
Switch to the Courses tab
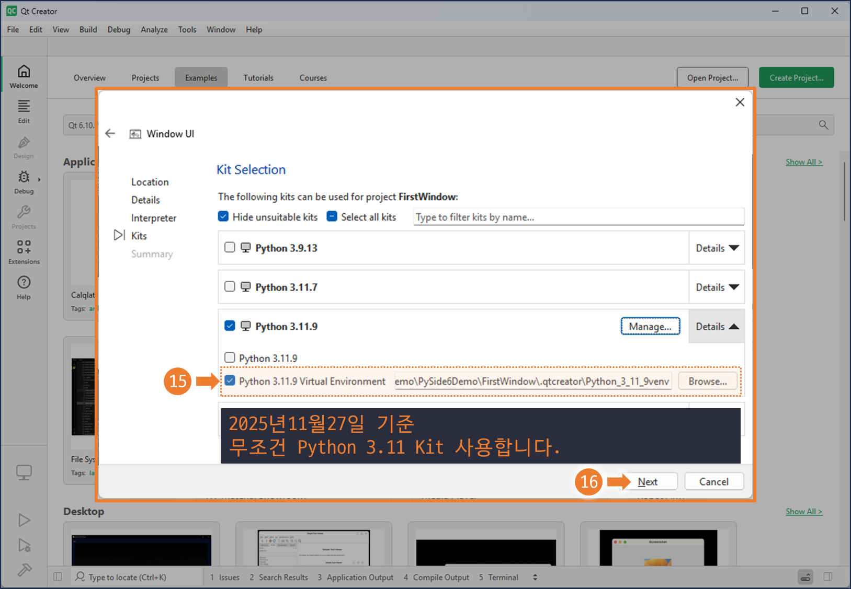(313, 77)
